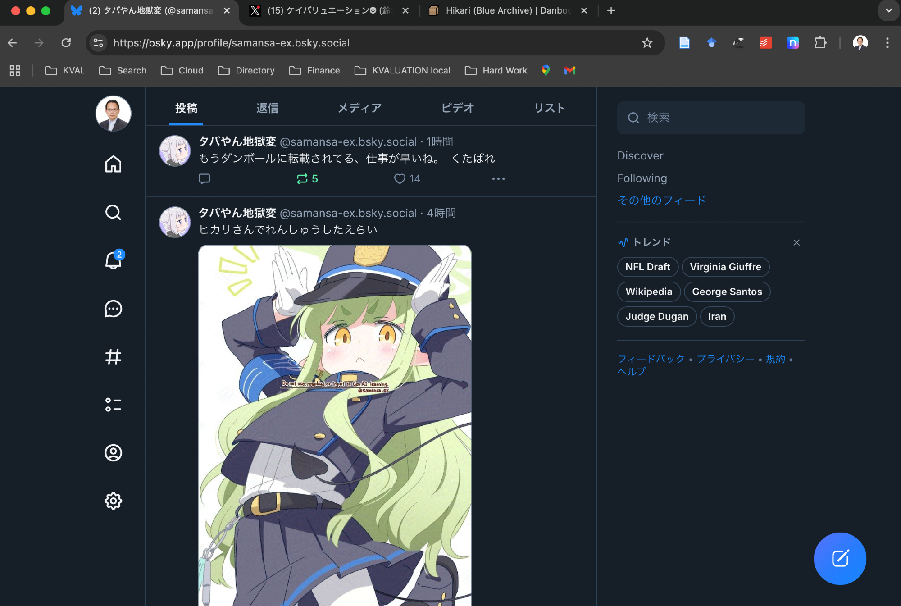Screen dimensions: 901x606
Task: Click the 検索 search field
Action: (x=711, y=118)
